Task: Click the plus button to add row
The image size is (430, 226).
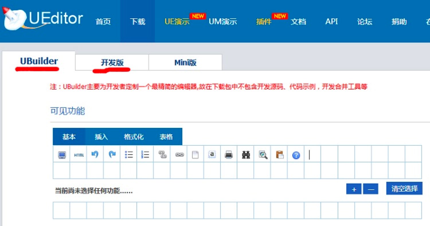Action: click(354, 189)
